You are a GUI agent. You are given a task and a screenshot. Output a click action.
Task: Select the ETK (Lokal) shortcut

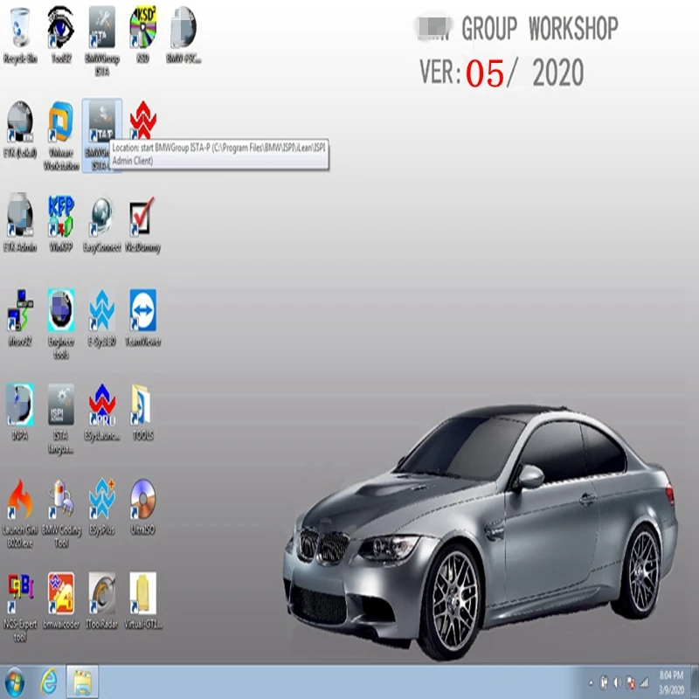pos(20,130)
